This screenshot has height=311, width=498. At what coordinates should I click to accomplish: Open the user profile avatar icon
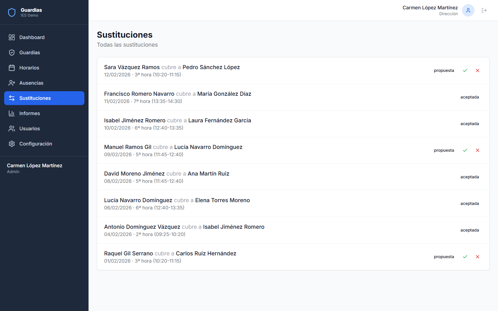pos(468,10)
